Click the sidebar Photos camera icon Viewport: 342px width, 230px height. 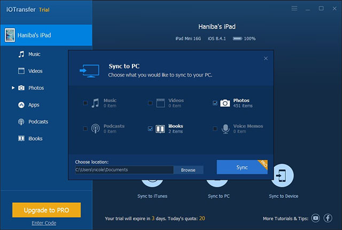(21, 88)
